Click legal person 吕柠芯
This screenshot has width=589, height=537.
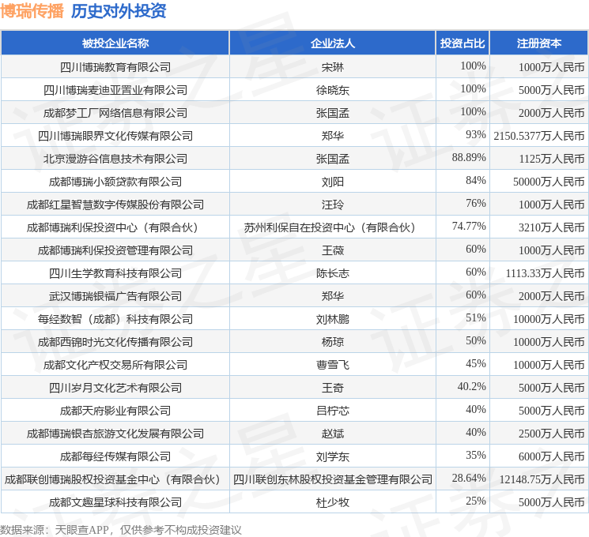point(332,411)
